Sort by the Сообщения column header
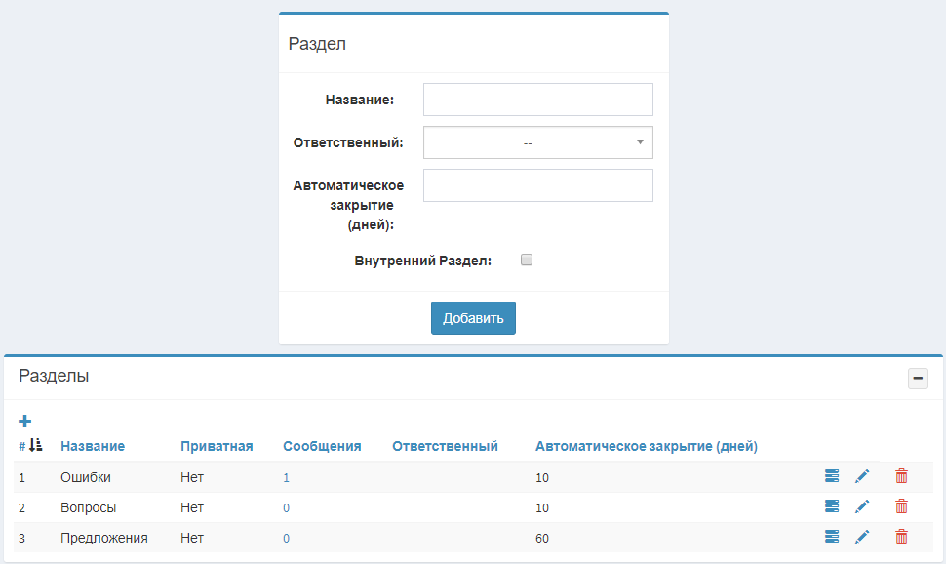946x564 pixels. (x=322, y=446)
